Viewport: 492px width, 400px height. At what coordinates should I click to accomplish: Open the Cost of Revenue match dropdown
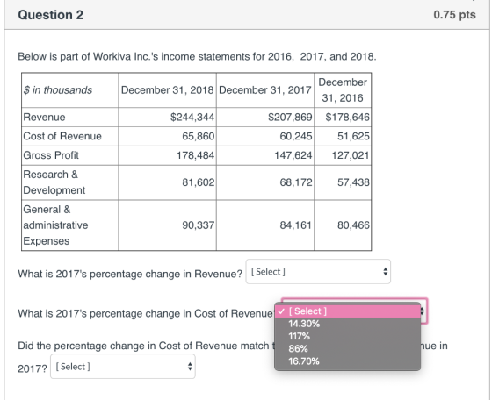[123, 366]
